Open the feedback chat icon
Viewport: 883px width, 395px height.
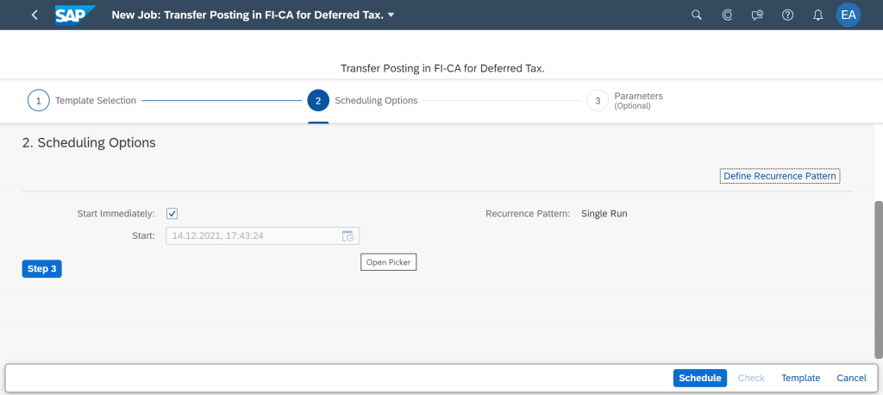coord(757,16)
